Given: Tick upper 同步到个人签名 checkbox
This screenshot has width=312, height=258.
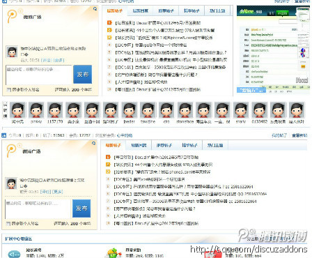Looking at the screenshot, I should click(8, 90).
